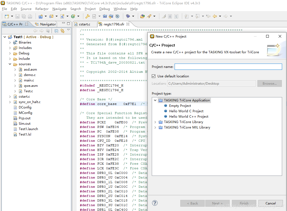This screenshot has width=287, height=211.
Task: Click the build wrench icon in toolbar
Action: tap(87, 16)
